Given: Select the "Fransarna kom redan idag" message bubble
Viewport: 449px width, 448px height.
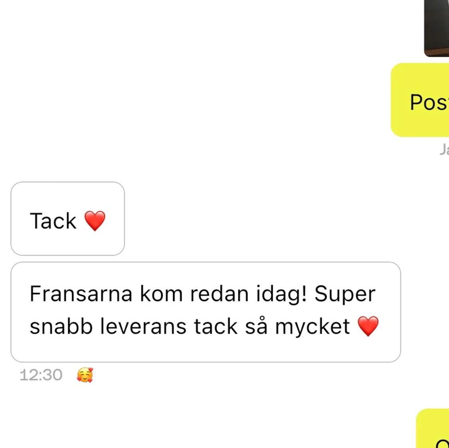Looking at the screenshot, I should pyautogui.click(x=206, y=312).
